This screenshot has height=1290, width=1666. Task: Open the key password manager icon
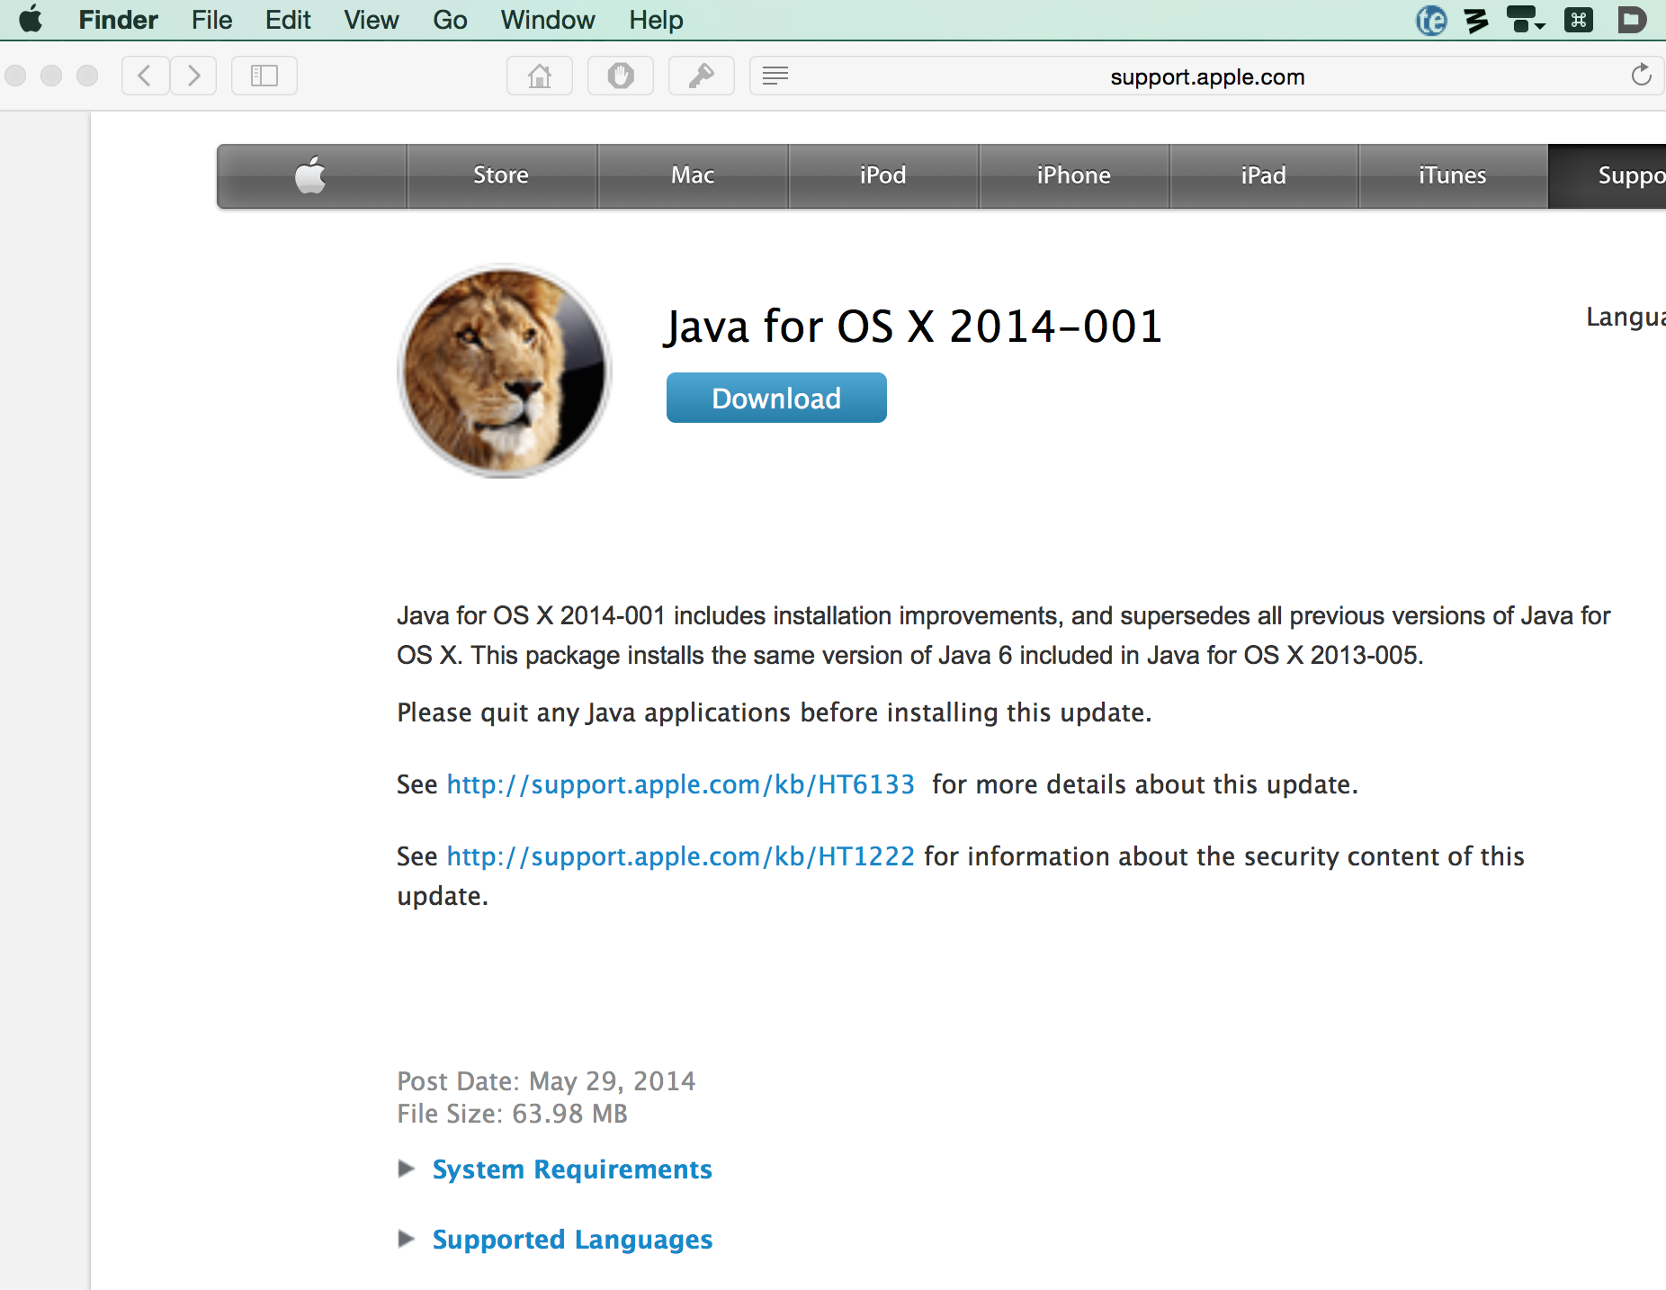pyautogui.click(x=701, y=76)
